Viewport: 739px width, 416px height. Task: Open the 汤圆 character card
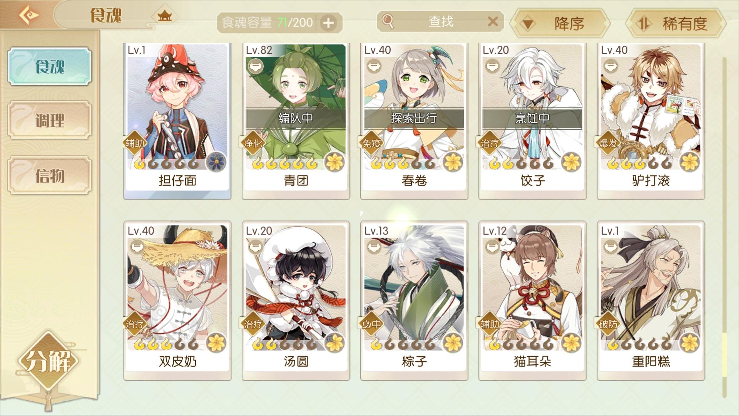tap(296, 300)
